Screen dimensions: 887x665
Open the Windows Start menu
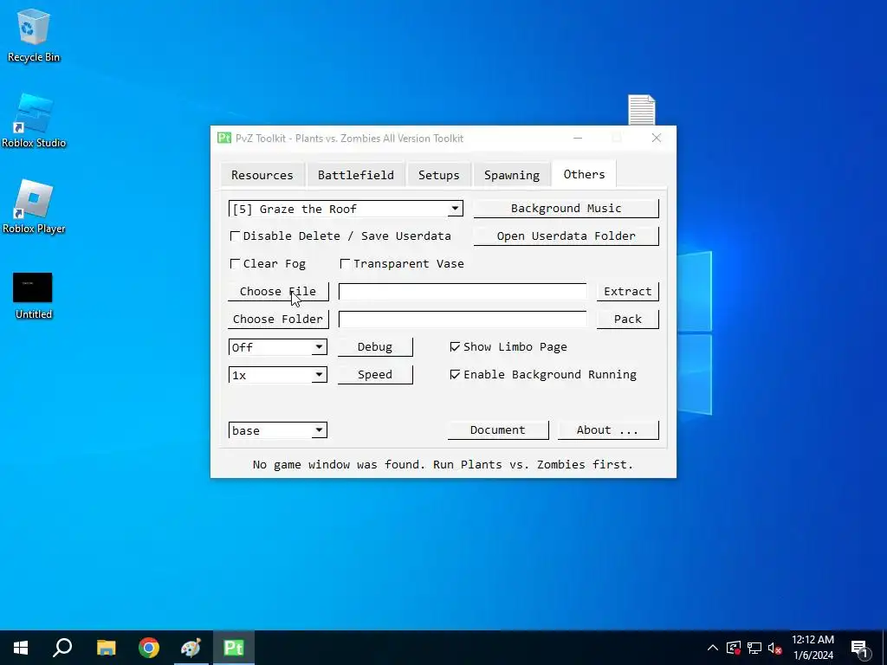[x=21, y=648]
